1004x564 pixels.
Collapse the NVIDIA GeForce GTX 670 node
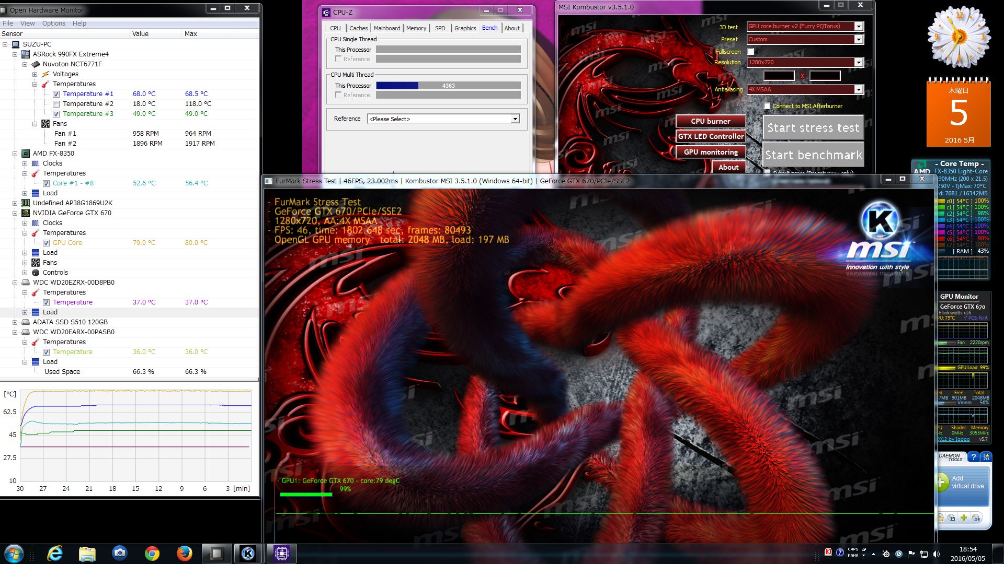(15, 213)
